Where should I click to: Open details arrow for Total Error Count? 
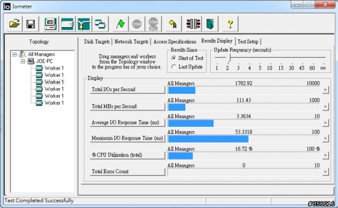pos(325,172)
